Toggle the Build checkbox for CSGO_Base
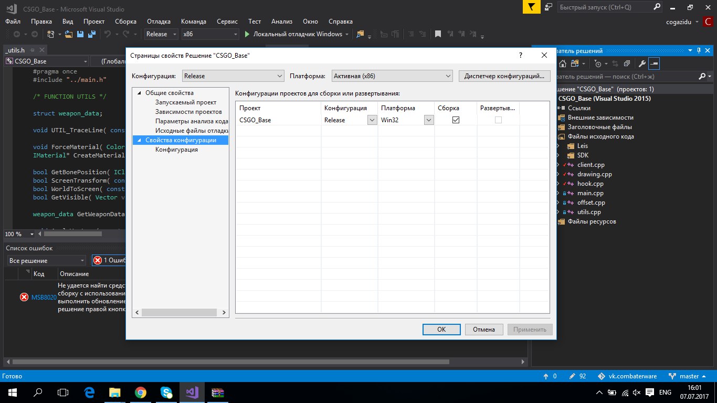The height and width of the screenshot is (403, 717). pos(456,120)
